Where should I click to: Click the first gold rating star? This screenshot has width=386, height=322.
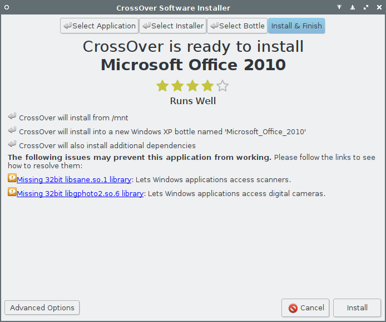coord(162,86)
